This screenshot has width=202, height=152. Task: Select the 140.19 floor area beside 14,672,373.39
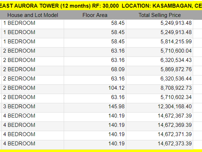(95, 145)
